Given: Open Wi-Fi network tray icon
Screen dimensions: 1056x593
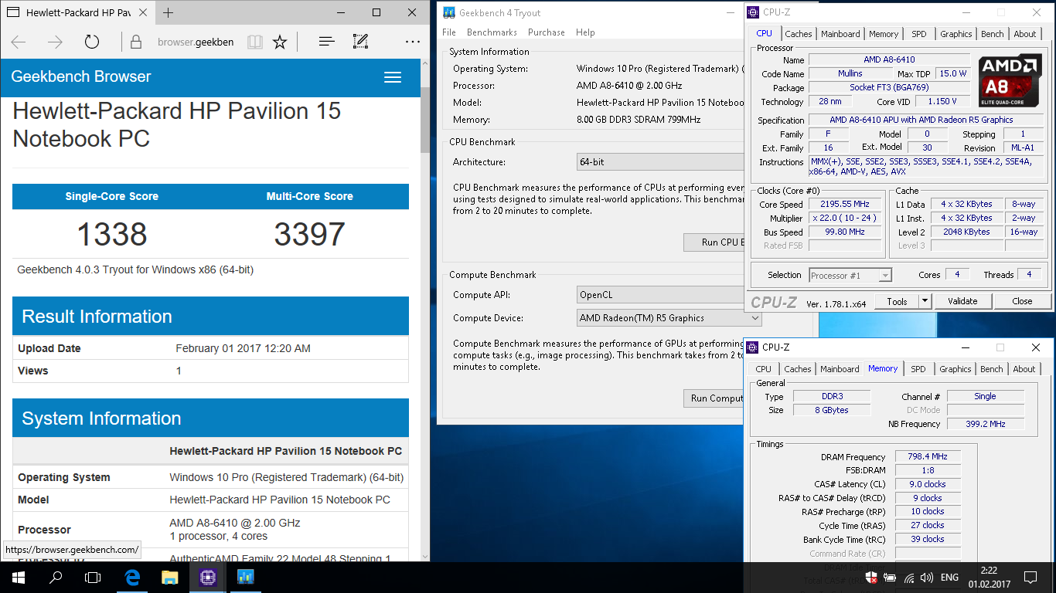Looking at the screenshot, I should click(x=908, y=577).
